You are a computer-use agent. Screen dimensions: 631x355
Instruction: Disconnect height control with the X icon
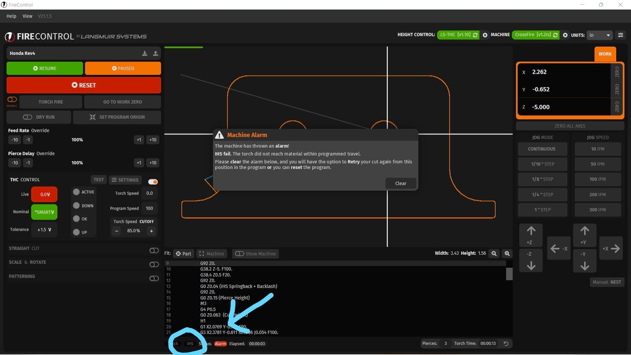coord(485,35)
